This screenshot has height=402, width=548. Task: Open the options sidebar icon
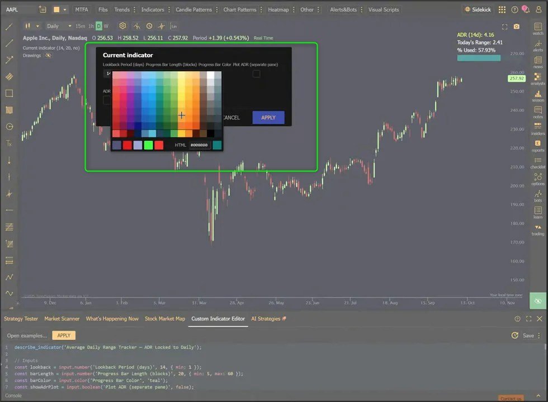point(538,179)
